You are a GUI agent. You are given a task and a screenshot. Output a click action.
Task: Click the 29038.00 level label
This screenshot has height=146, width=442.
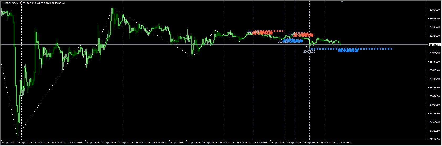pyautogui.click(x=309, y=52)
